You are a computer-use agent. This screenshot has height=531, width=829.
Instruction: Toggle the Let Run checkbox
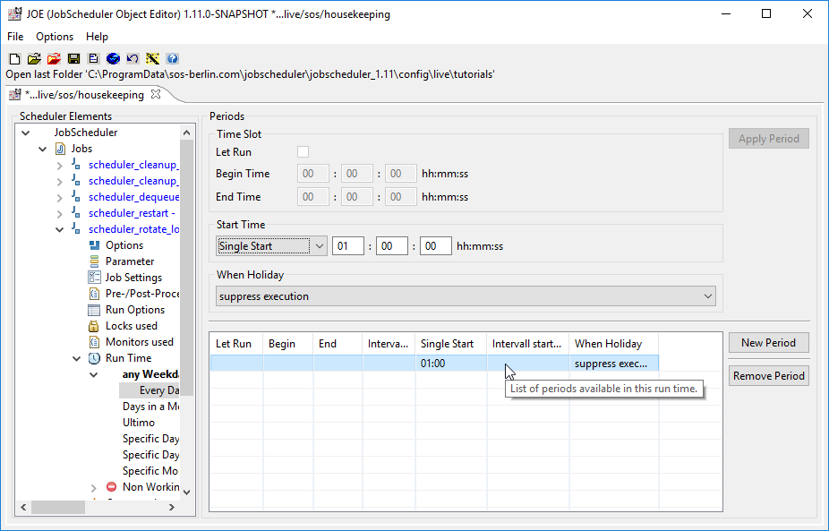click(303, 152)
